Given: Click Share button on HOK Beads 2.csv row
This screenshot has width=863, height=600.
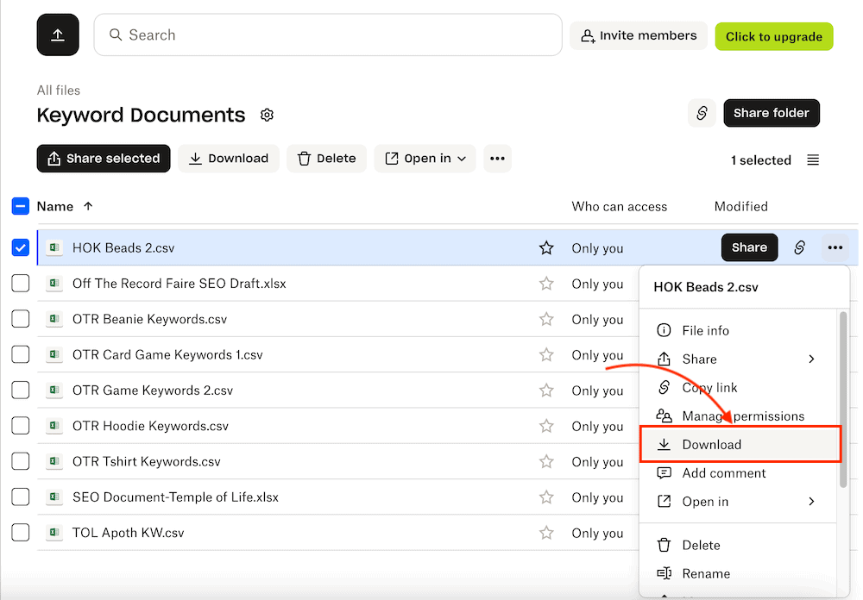Looking at the screenshot, I should tap(749, 247).
